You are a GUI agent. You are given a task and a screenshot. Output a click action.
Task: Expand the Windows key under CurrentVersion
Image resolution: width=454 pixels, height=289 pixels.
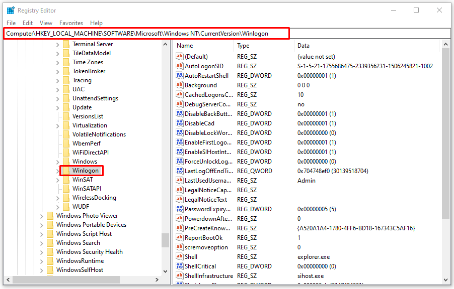57,162
